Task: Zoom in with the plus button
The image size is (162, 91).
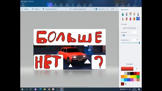Action: tap(107, 9)
